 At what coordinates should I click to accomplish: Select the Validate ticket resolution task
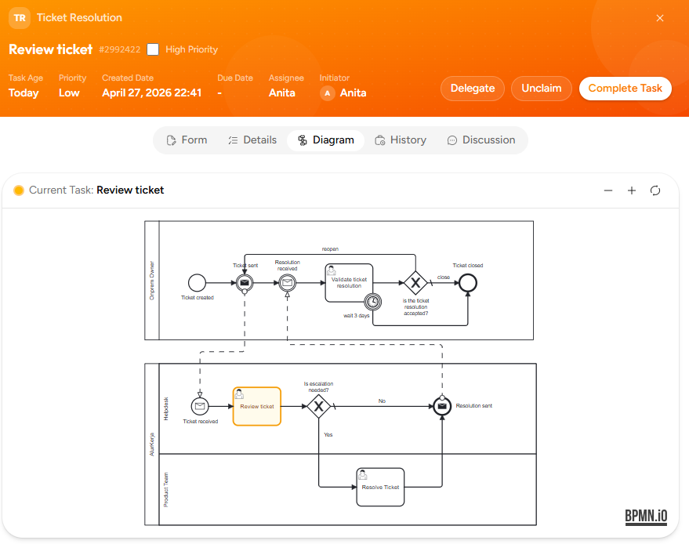tap(349, 282)
